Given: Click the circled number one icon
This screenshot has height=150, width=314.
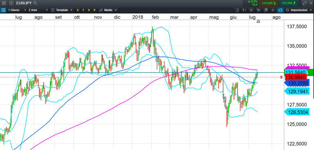Looking at the screenshot, I should coord(11,3).
